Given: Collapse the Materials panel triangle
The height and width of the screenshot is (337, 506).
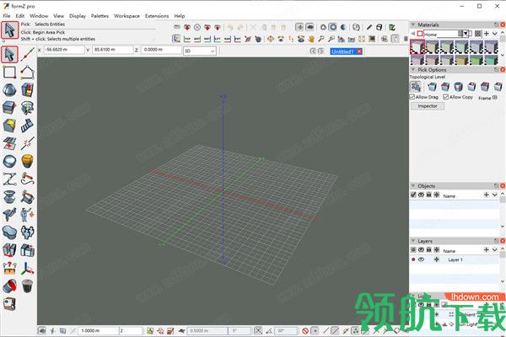Looking at the screenshot, I should 413,24.
